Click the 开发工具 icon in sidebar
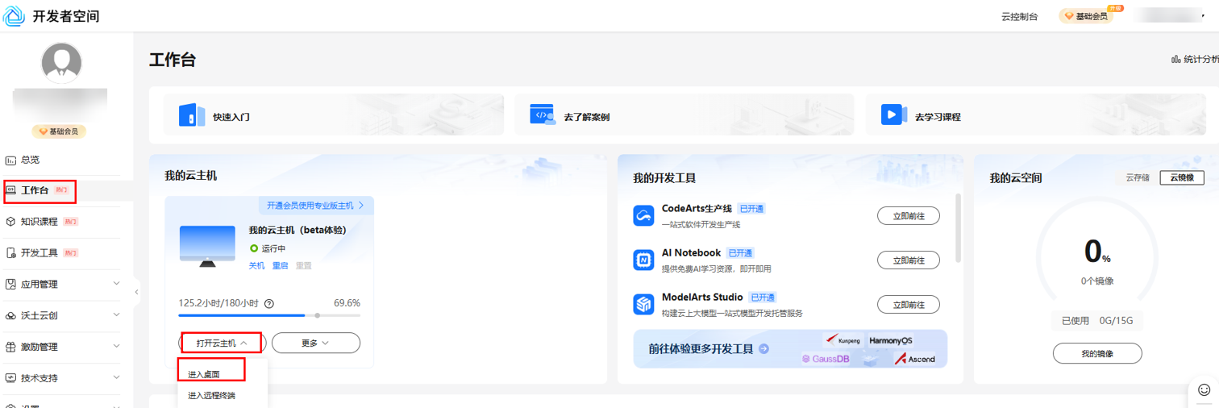This screenshot has height=408, width=1219. coord(10,253)
